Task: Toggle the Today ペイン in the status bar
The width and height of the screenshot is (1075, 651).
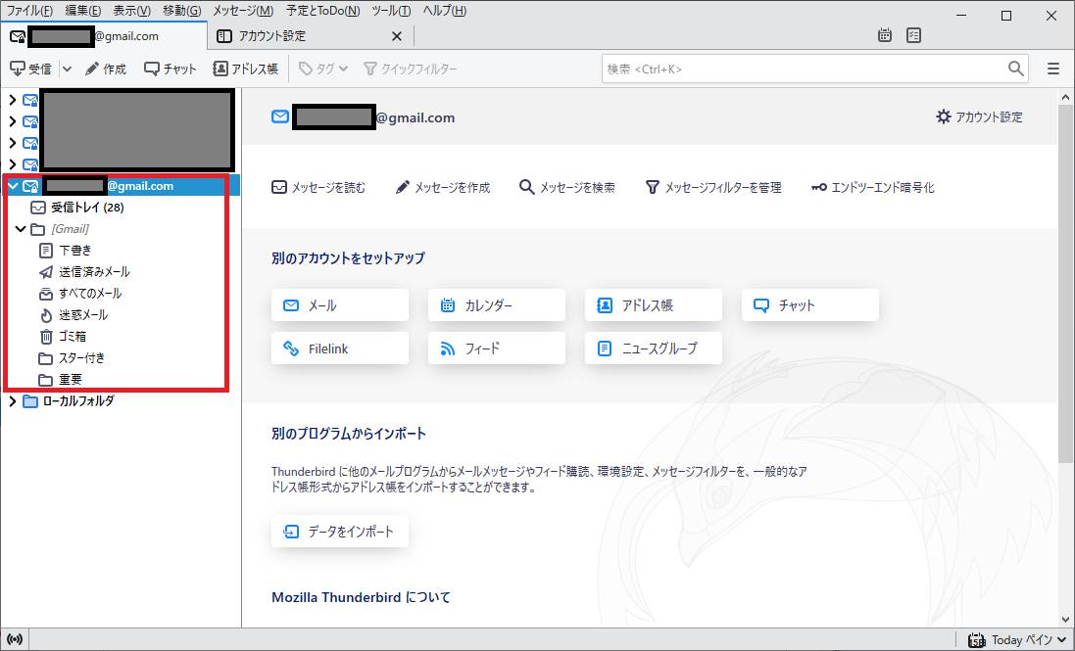Action: point(1017,640)
